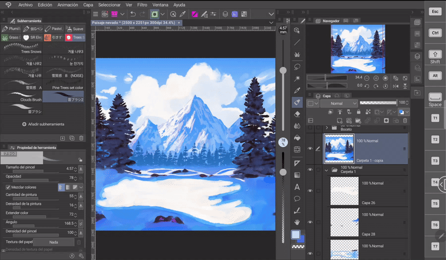
Task: Open the Animación menu
Action: pos(67,5)
